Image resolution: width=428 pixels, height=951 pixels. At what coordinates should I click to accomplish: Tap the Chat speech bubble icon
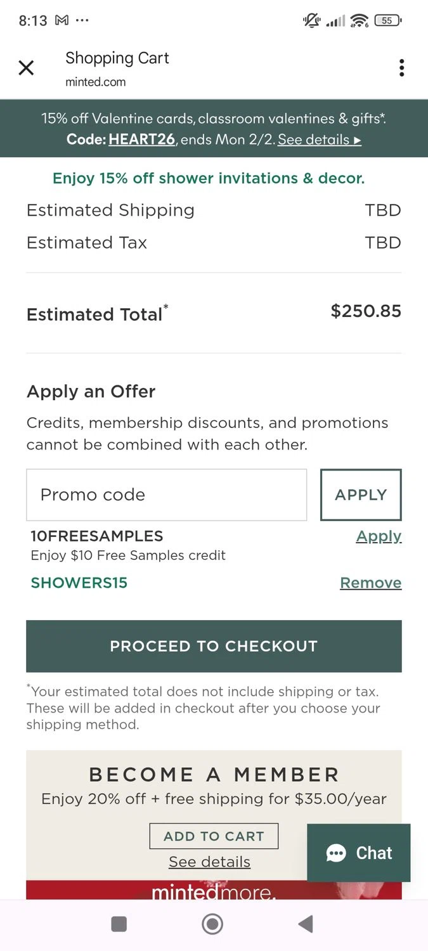pyautogui.click(x=336, y=853)
